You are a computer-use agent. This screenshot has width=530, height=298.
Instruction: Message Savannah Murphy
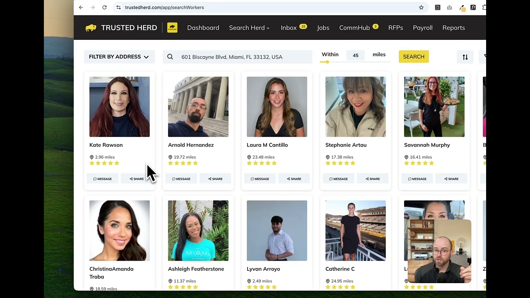[417, 179]
